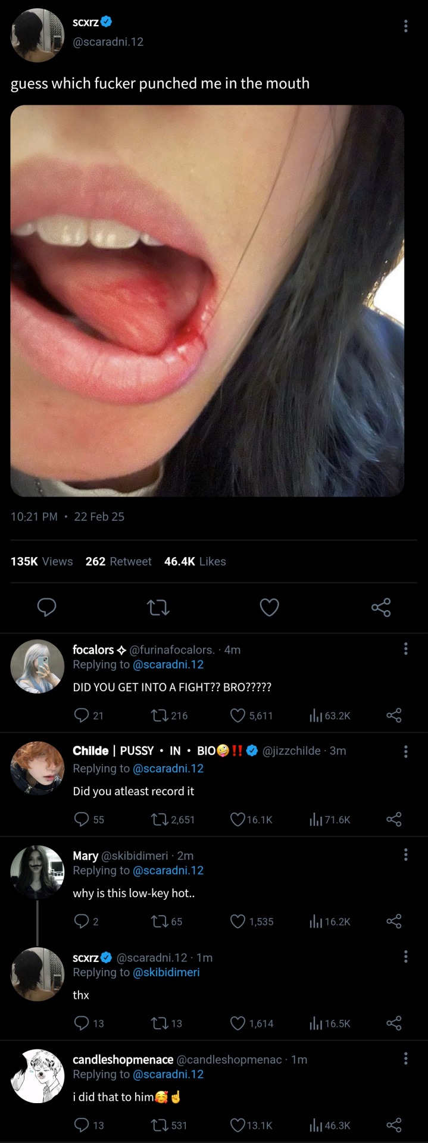Open options menu on Childe's reply

point(405,751)
